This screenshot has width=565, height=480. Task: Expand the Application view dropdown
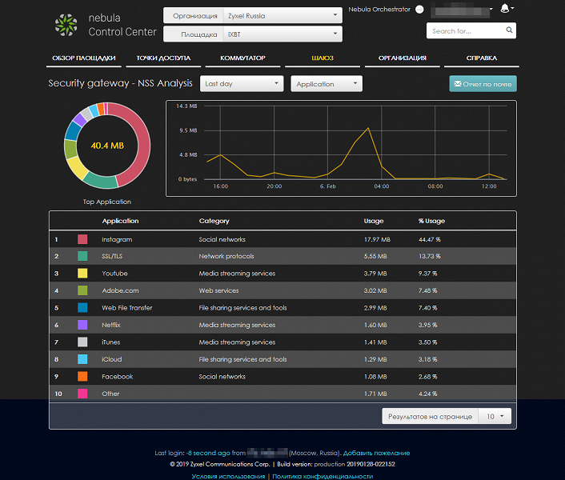[x=327, y=83]
